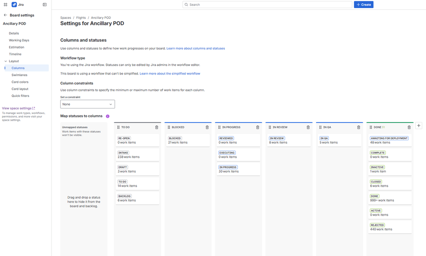This screenshot has height=256, width=426.
Task: Open Estimation settings
Action: 17,47
